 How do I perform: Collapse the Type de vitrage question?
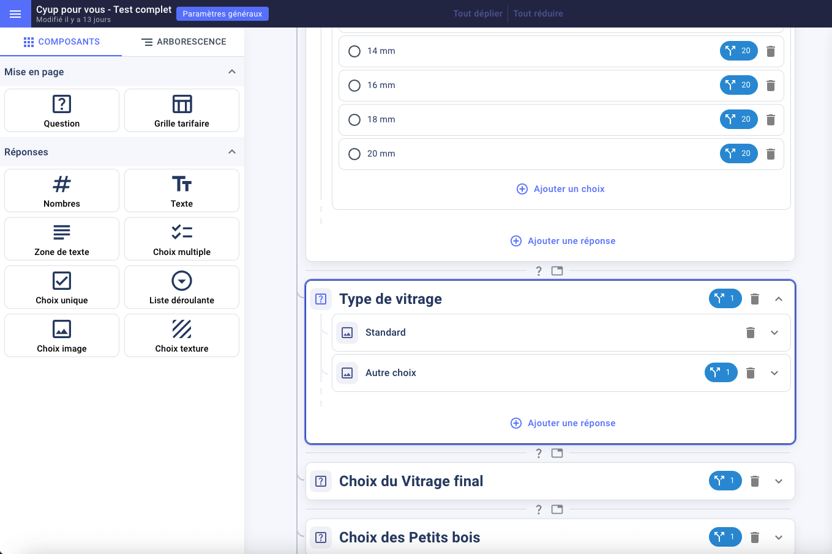[x=779, y=299]
